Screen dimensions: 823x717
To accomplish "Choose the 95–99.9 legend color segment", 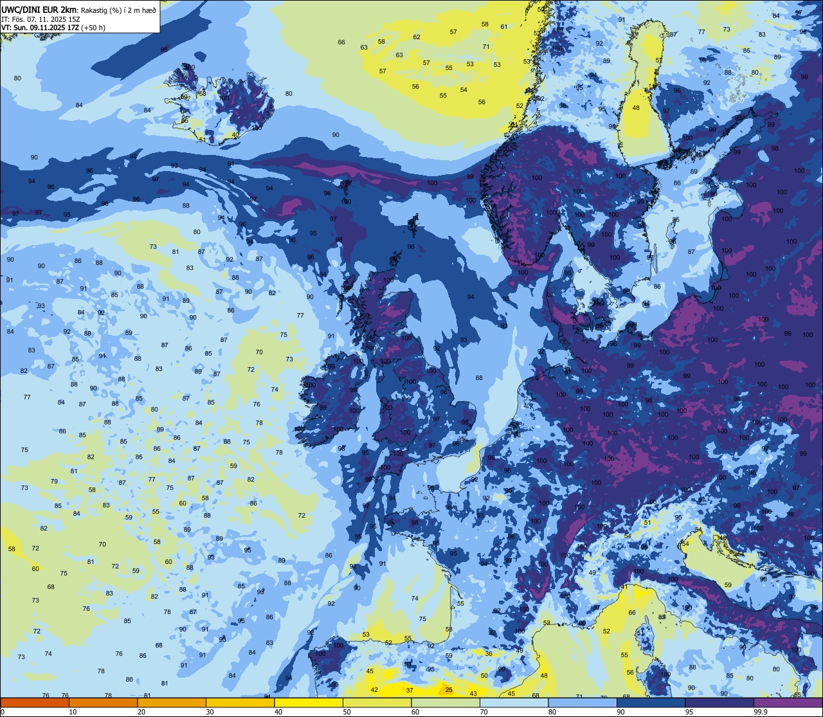I will coord(719,702).
